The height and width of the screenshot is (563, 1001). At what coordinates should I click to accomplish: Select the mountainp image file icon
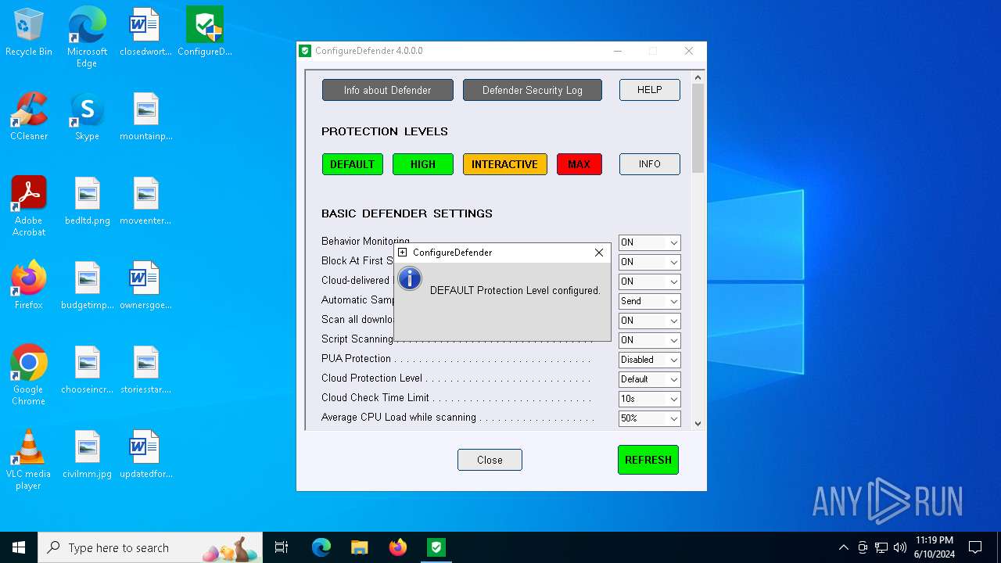[145, 117]
